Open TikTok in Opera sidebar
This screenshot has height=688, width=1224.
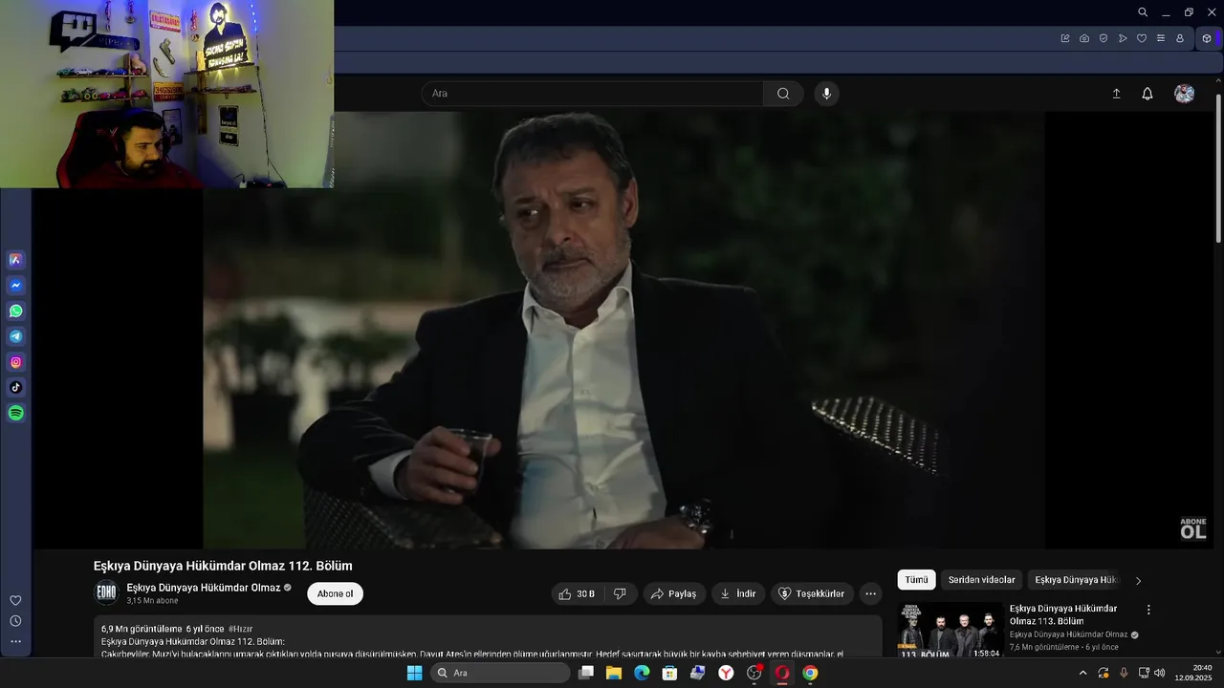tap(15, 388)
